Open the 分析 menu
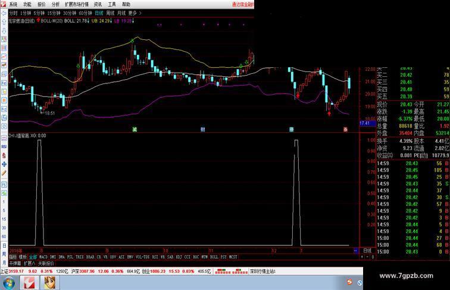Screen dimensions: 450x290 coord(56,4)
